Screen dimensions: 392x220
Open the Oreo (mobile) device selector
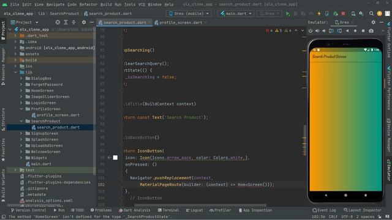(189, 13)
